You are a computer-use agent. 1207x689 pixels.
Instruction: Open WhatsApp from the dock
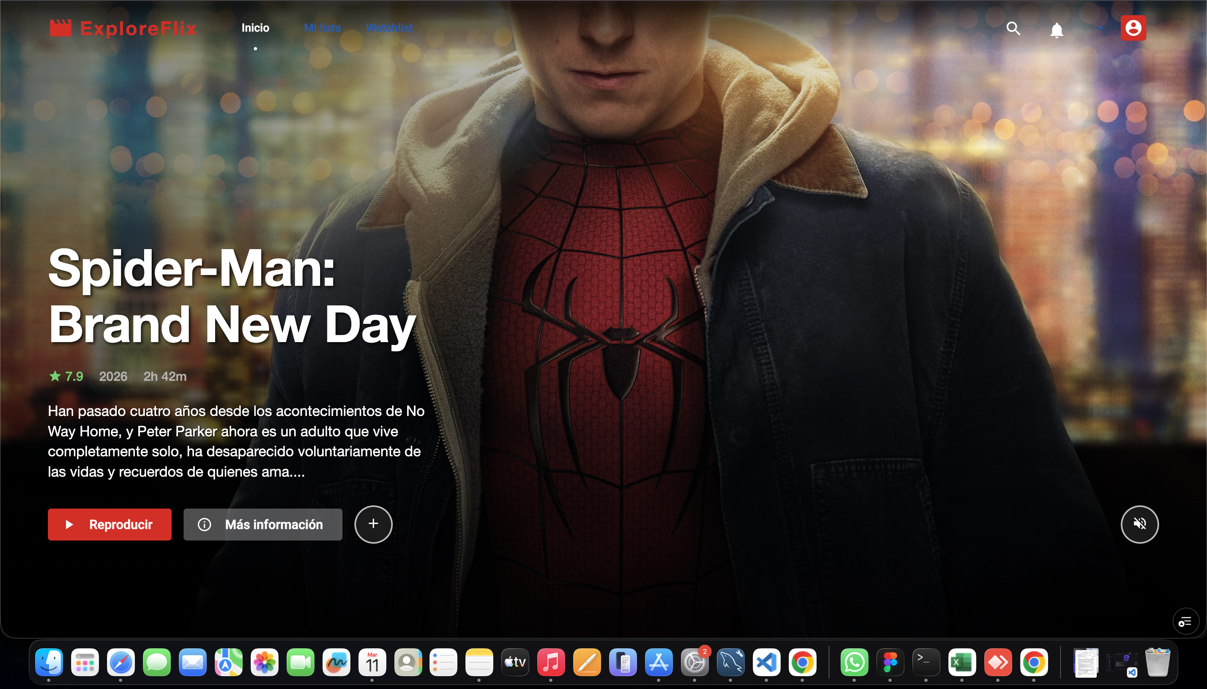click(x=855, y=662)
